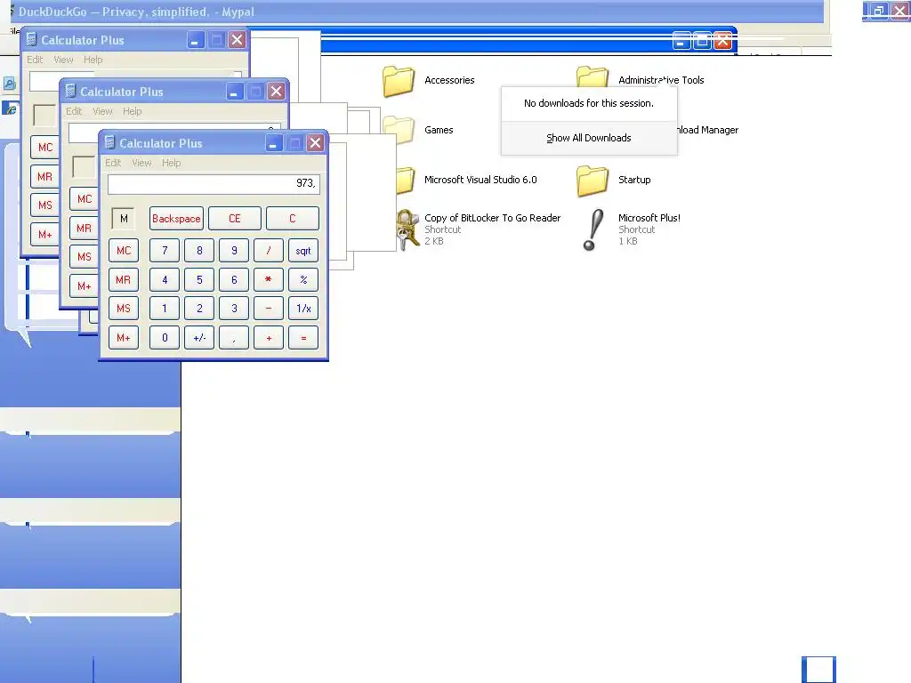Click the rear Calculator Plus title bar icon

31,39
